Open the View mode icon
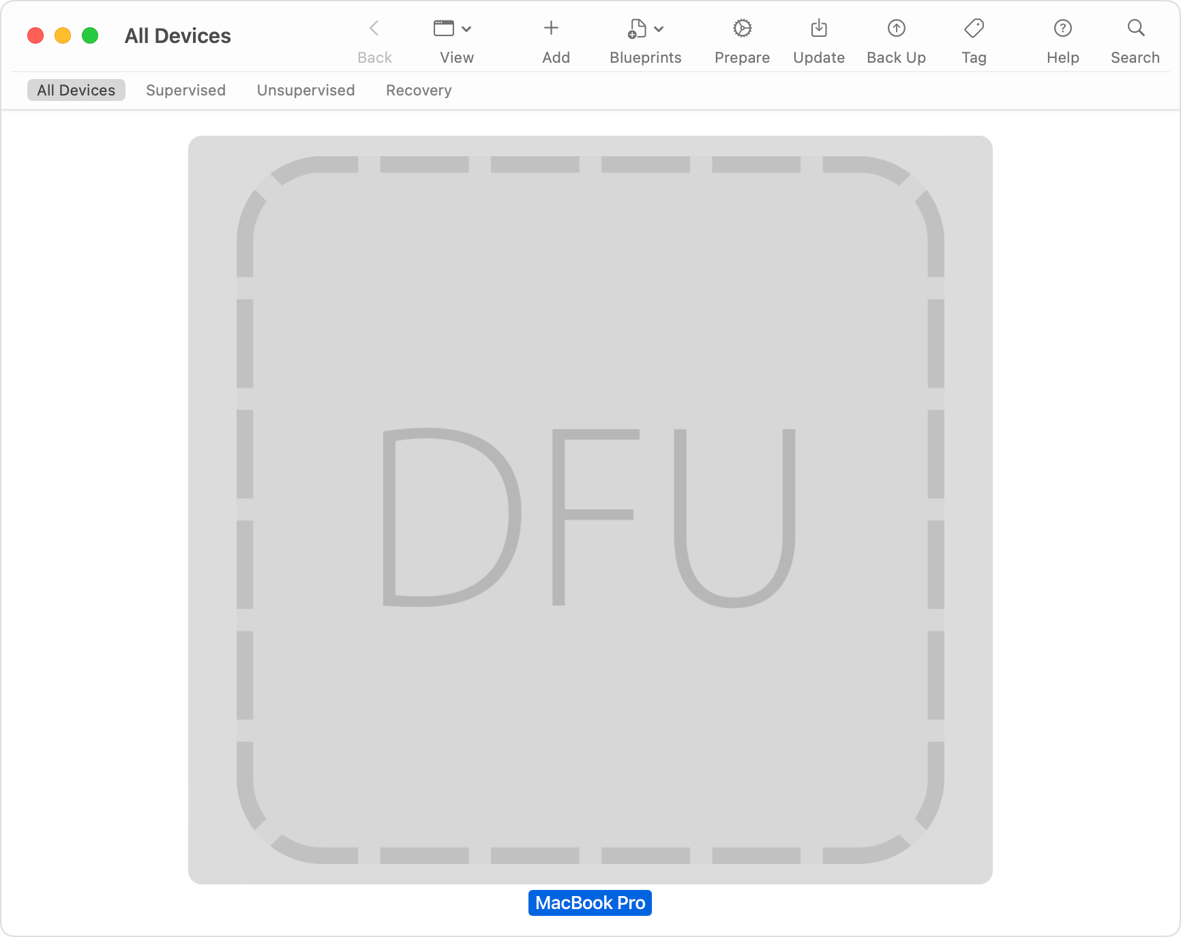 444,28
